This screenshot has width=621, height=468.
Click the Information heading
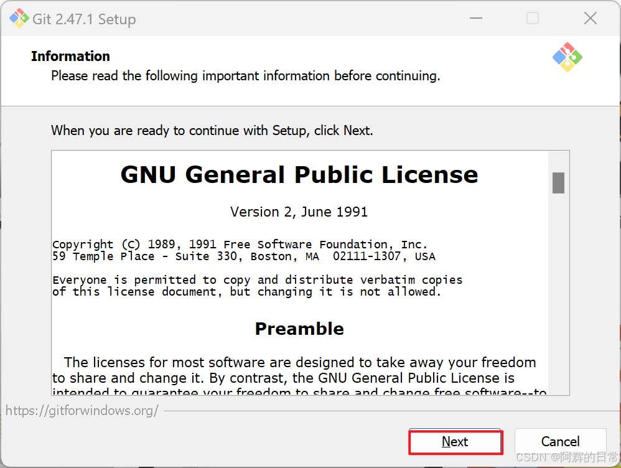[x=70, y=56]
